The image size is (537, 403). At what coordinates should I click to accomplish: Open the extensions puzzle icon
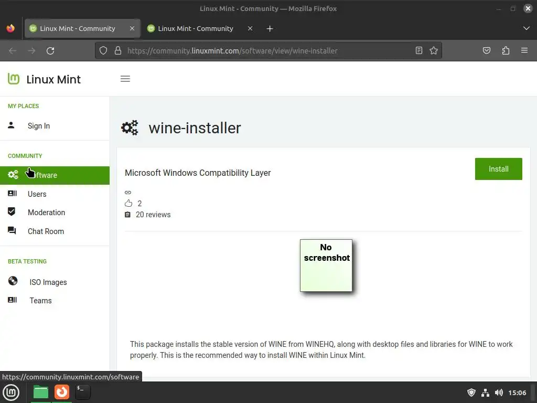click(506, 51)
